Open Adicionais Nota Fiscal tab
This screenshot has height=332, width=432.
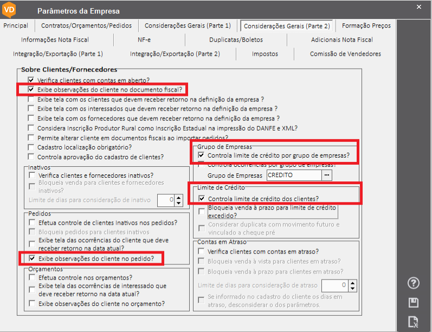click(341, 40)
